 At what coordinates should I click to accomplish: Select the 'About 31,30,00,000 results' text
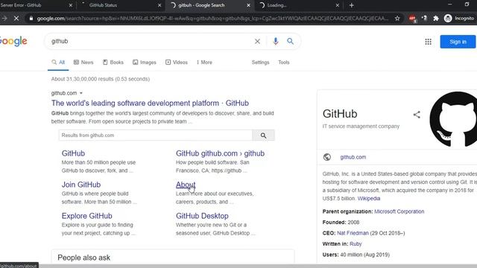[101, 79]
